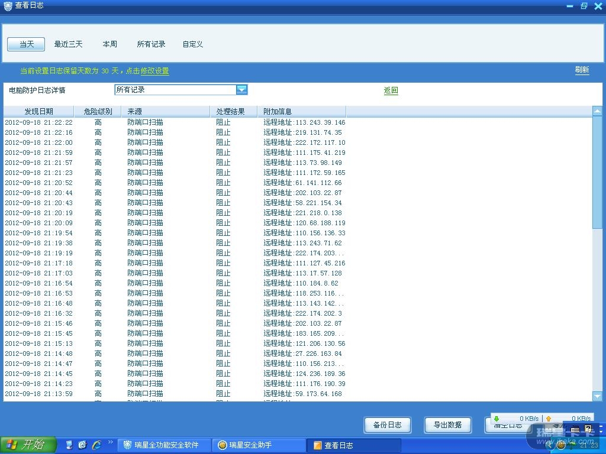Screen dimensions: 606x454
Task: Click the second quick launch icon
Action: coord(82,445)
